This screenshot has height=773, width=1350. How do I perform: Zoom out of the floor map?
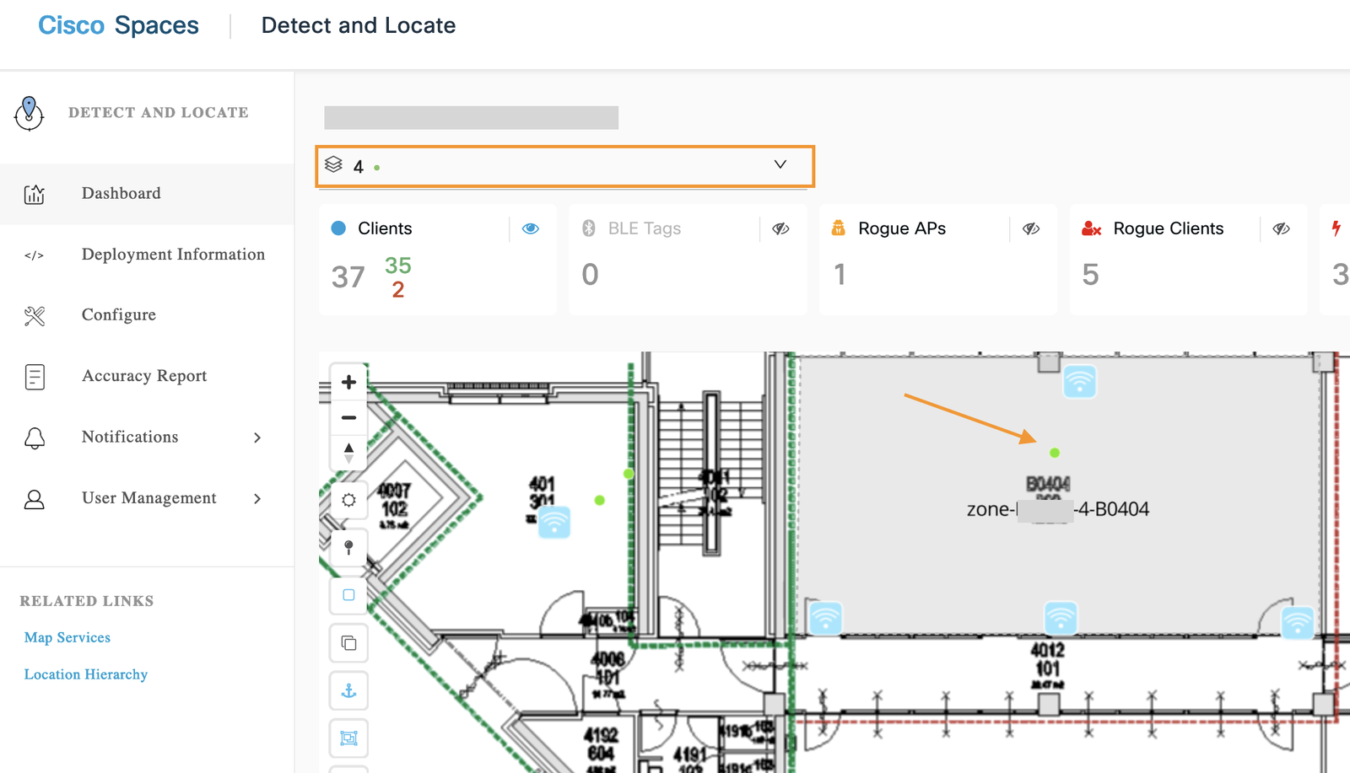click(x=348, y=417)
